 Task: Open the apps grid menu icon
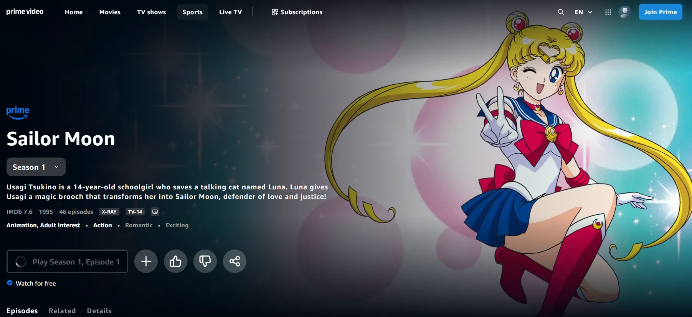608,12
